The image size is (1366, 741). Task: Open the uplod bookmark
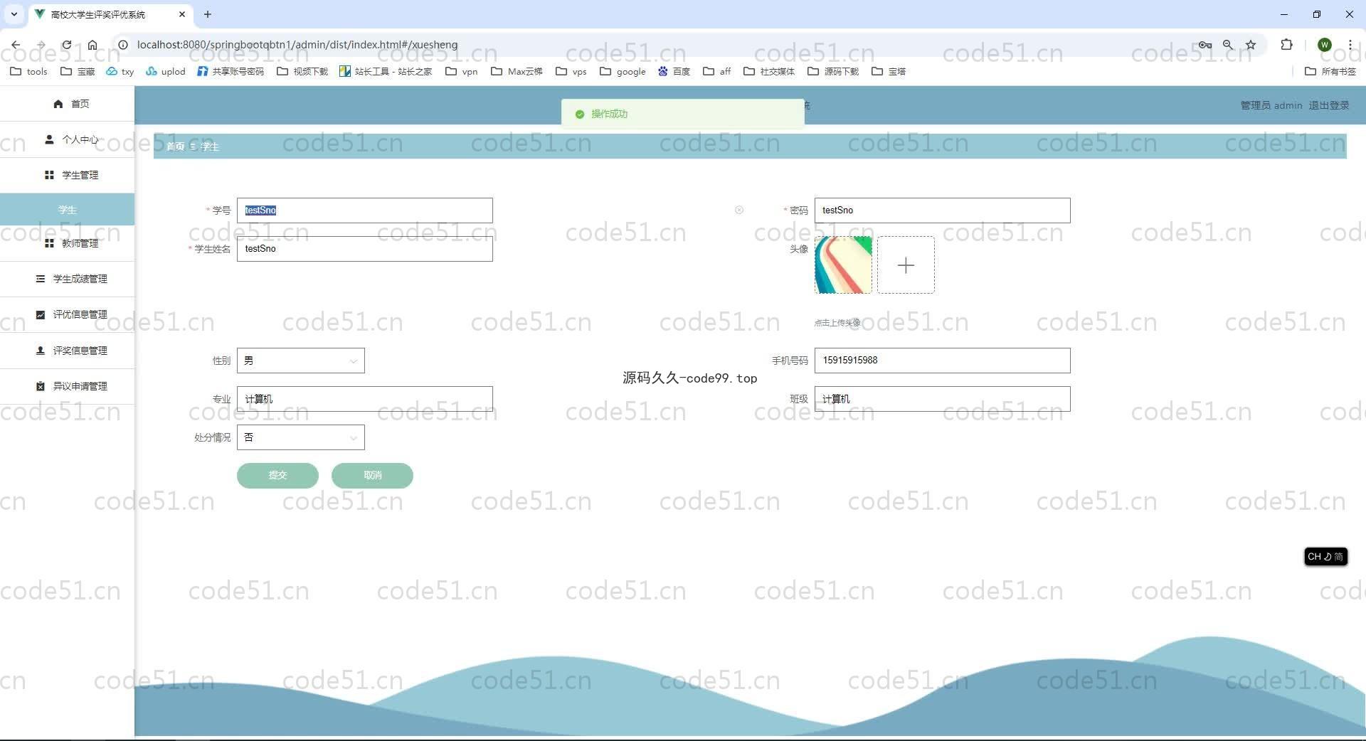pyautogui.click(x=166, y=71)
